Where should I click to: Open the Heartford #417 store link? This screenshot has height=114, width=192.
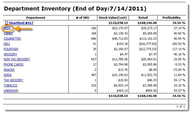(21, 23)
